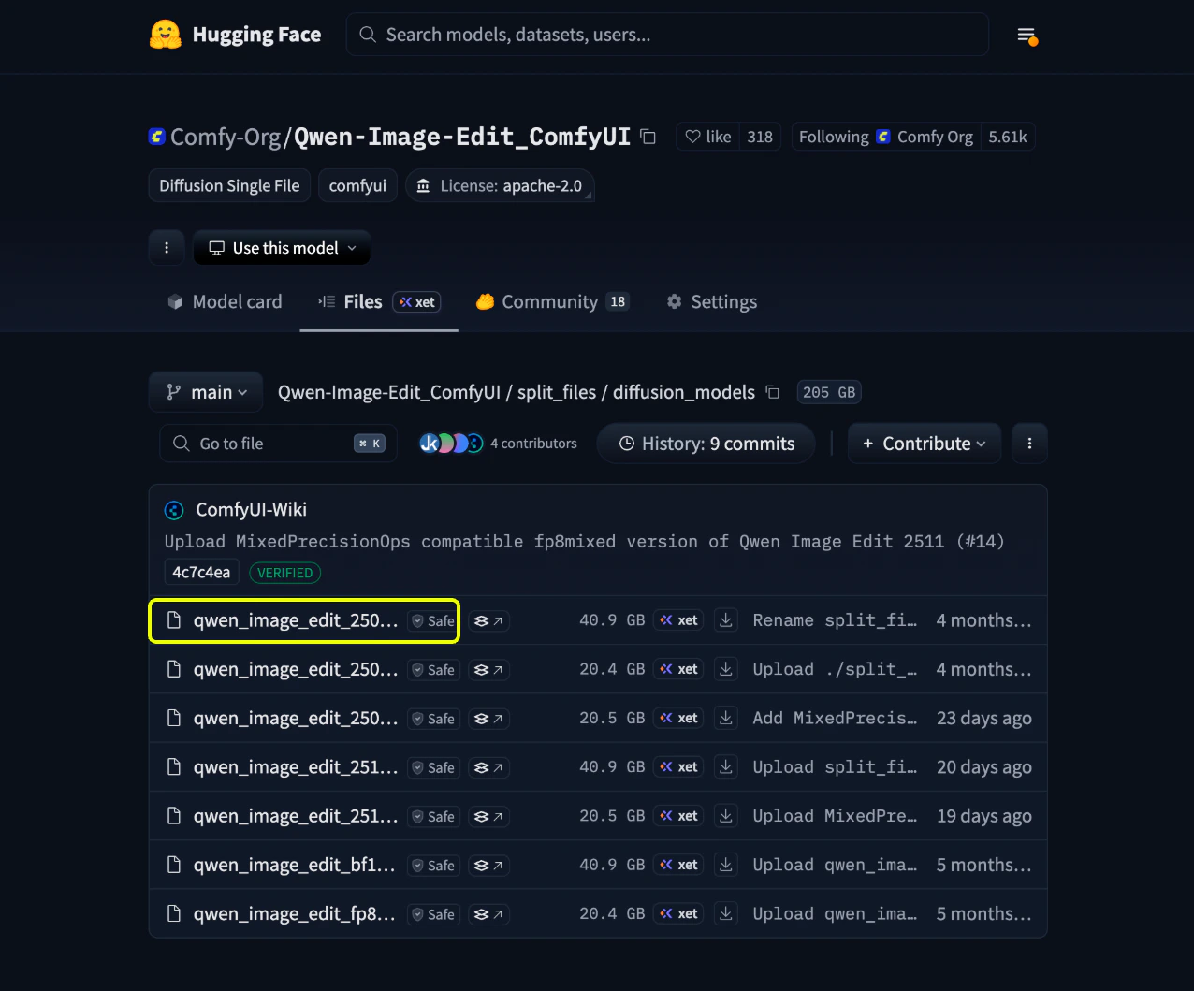Open the three-dot menu beside Use this model
Viewport: 1194px width, 991px height.
(x=167, y=248)
